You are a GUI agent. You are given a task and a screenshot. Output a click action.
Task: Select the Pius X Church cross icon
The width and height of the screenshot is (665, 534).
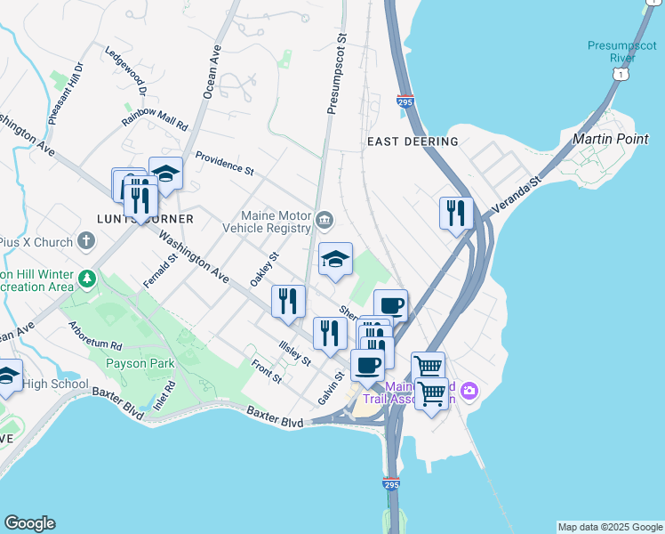[86, 241]
